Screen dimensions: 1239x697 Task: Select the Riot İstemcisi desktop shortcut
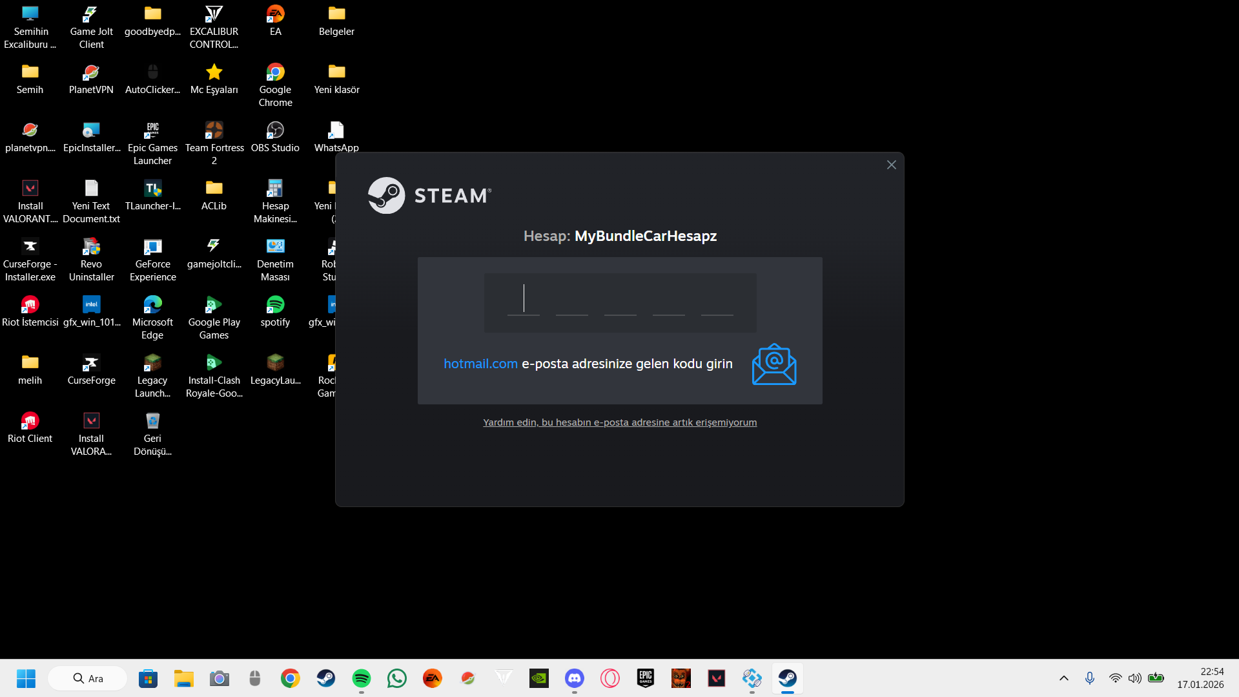click(30, 311)
